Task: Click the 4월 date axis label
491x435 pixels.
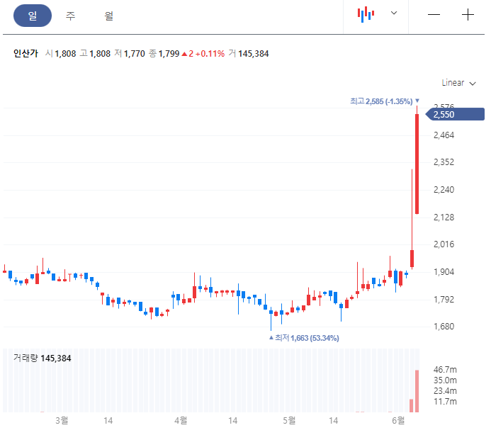Action: 181,420
